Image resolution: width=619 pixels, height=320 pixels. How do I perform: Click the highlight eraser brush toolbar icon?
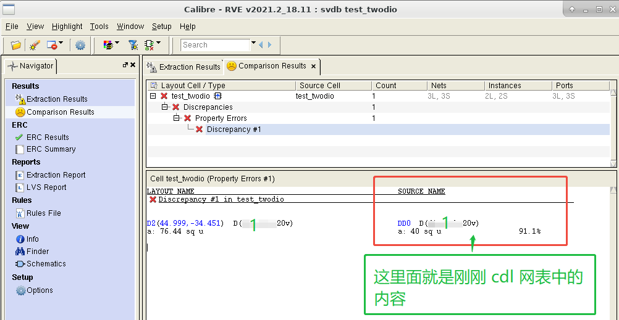(35, 45)
